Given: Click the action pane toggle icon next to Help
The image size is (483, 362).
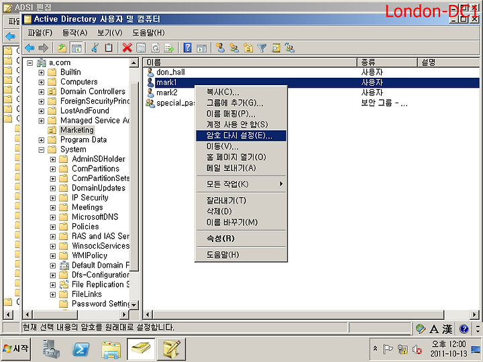Looking at the screenshot, I should (x=201, y=48).
